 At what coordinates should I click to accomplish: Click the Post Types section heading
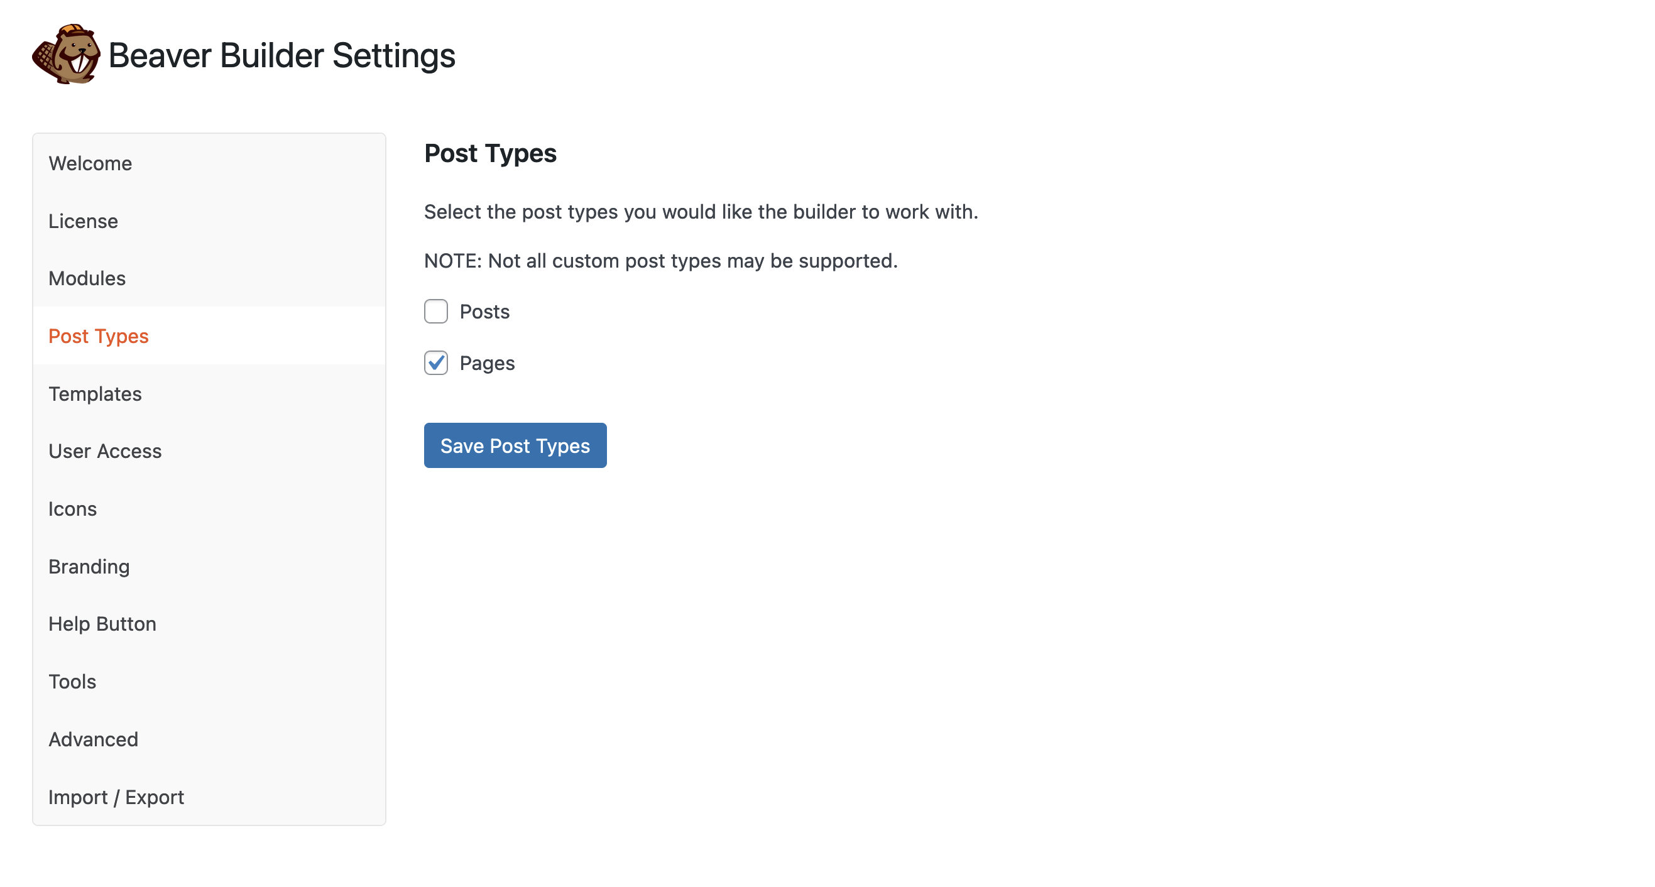[x=490, y=153]
